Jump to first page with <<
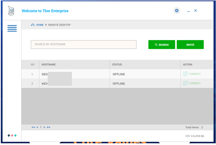This screenshot has width=216, height=145. [33, 127]
